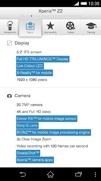Tap the SteadyShot highlighted link
The height and width of the screenshot is (181, 101).
point(28,153)
